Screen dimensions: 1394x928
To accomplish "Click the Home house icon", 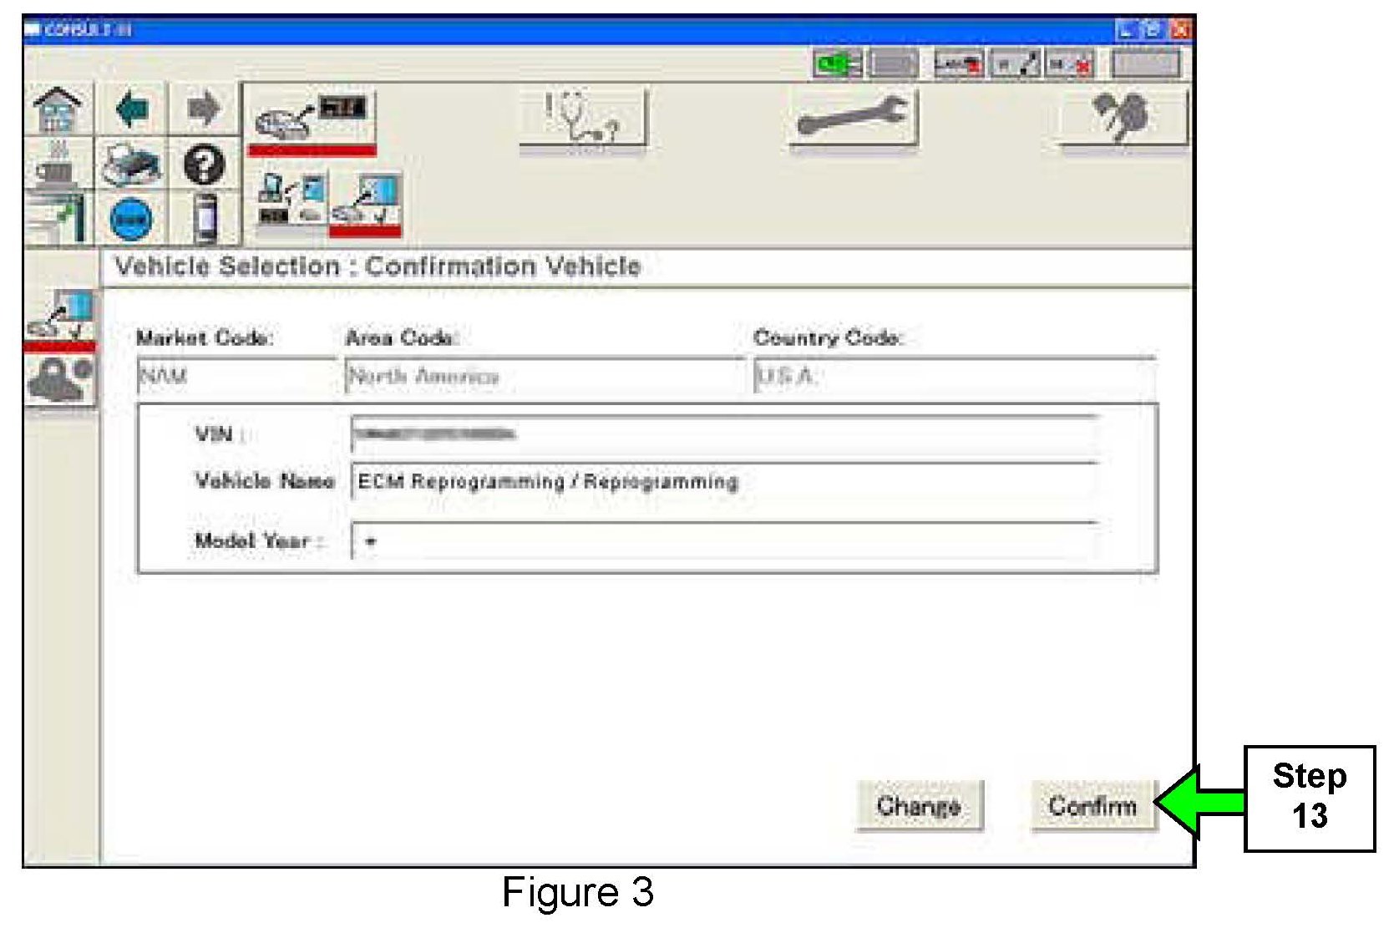I will (x=57, y=109).
